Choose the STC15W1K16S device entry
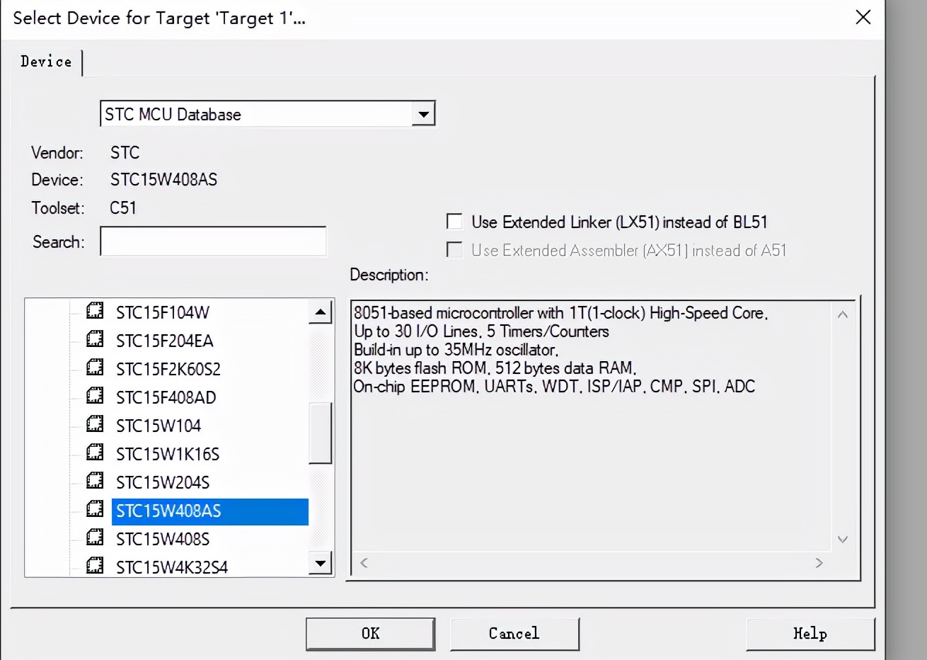The image size is (927, 660). 168,454
